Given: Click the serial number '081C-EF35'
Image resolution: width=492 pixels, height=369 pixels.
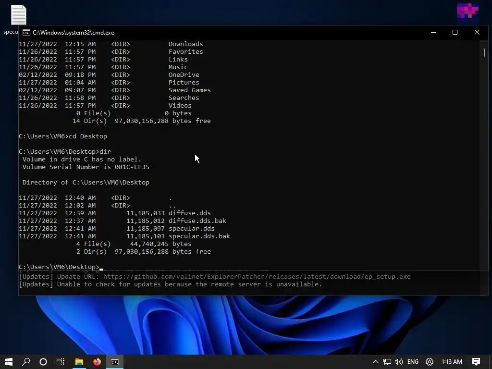Looking at the screenshot, I should pos(132,167).
